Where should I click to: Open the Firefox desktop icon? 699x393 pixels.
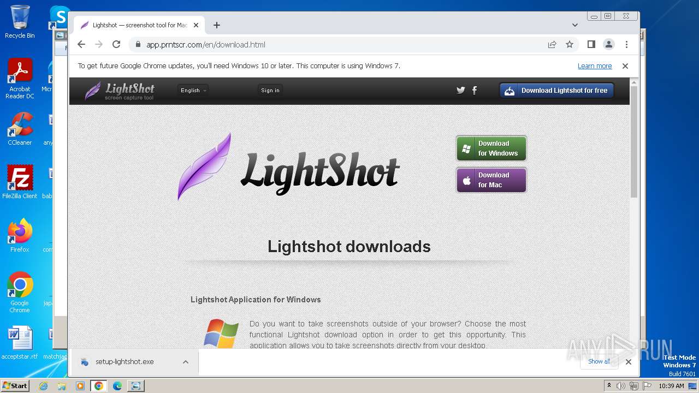click(x=20, y=235)
